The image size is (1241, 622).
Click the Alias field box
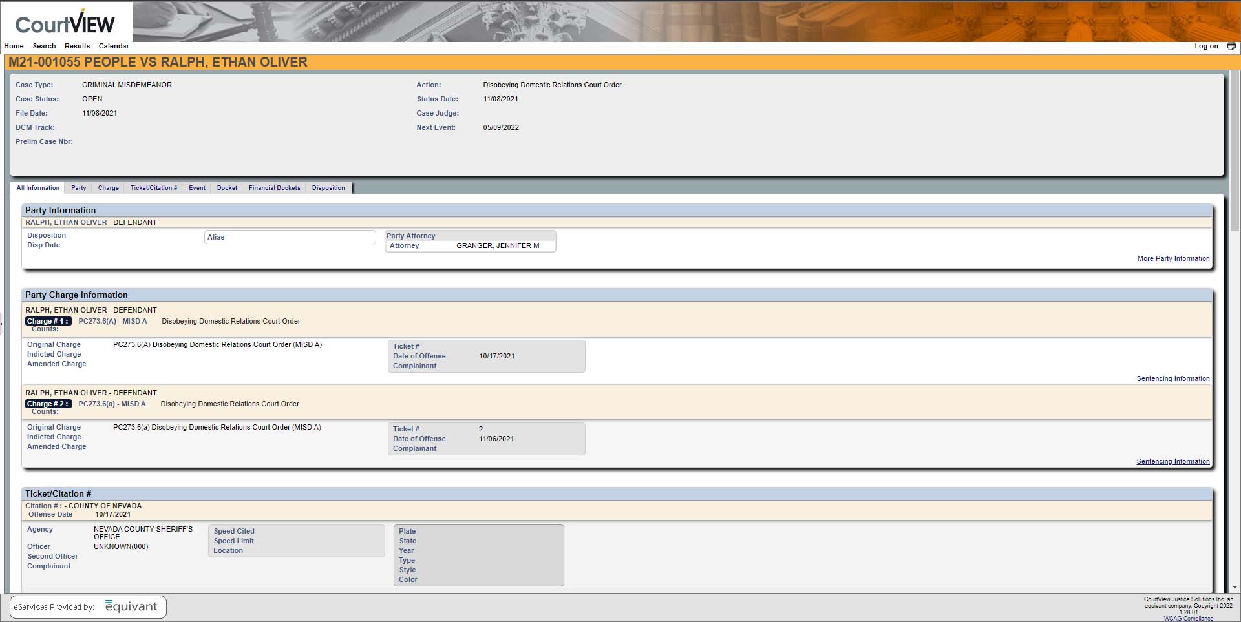pos(290,237)
